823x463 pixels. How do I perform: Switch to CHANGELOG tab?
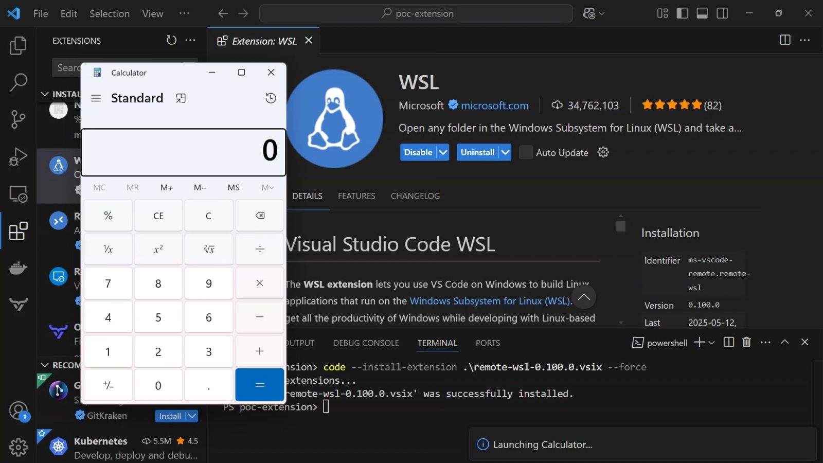415,196
